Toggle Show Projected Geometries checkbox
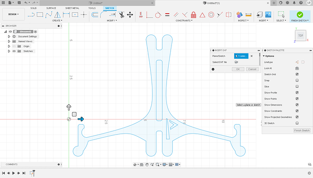Image resolution: width=313 pixels, height=178 pixels. (x=297, y=117)
